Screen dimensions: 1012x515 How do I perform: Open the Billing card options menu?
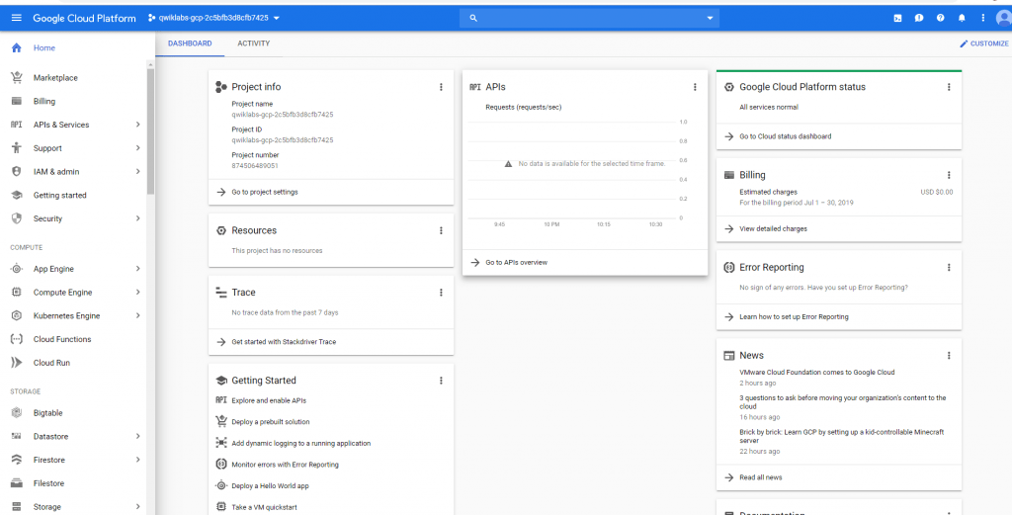pos(949,175)
